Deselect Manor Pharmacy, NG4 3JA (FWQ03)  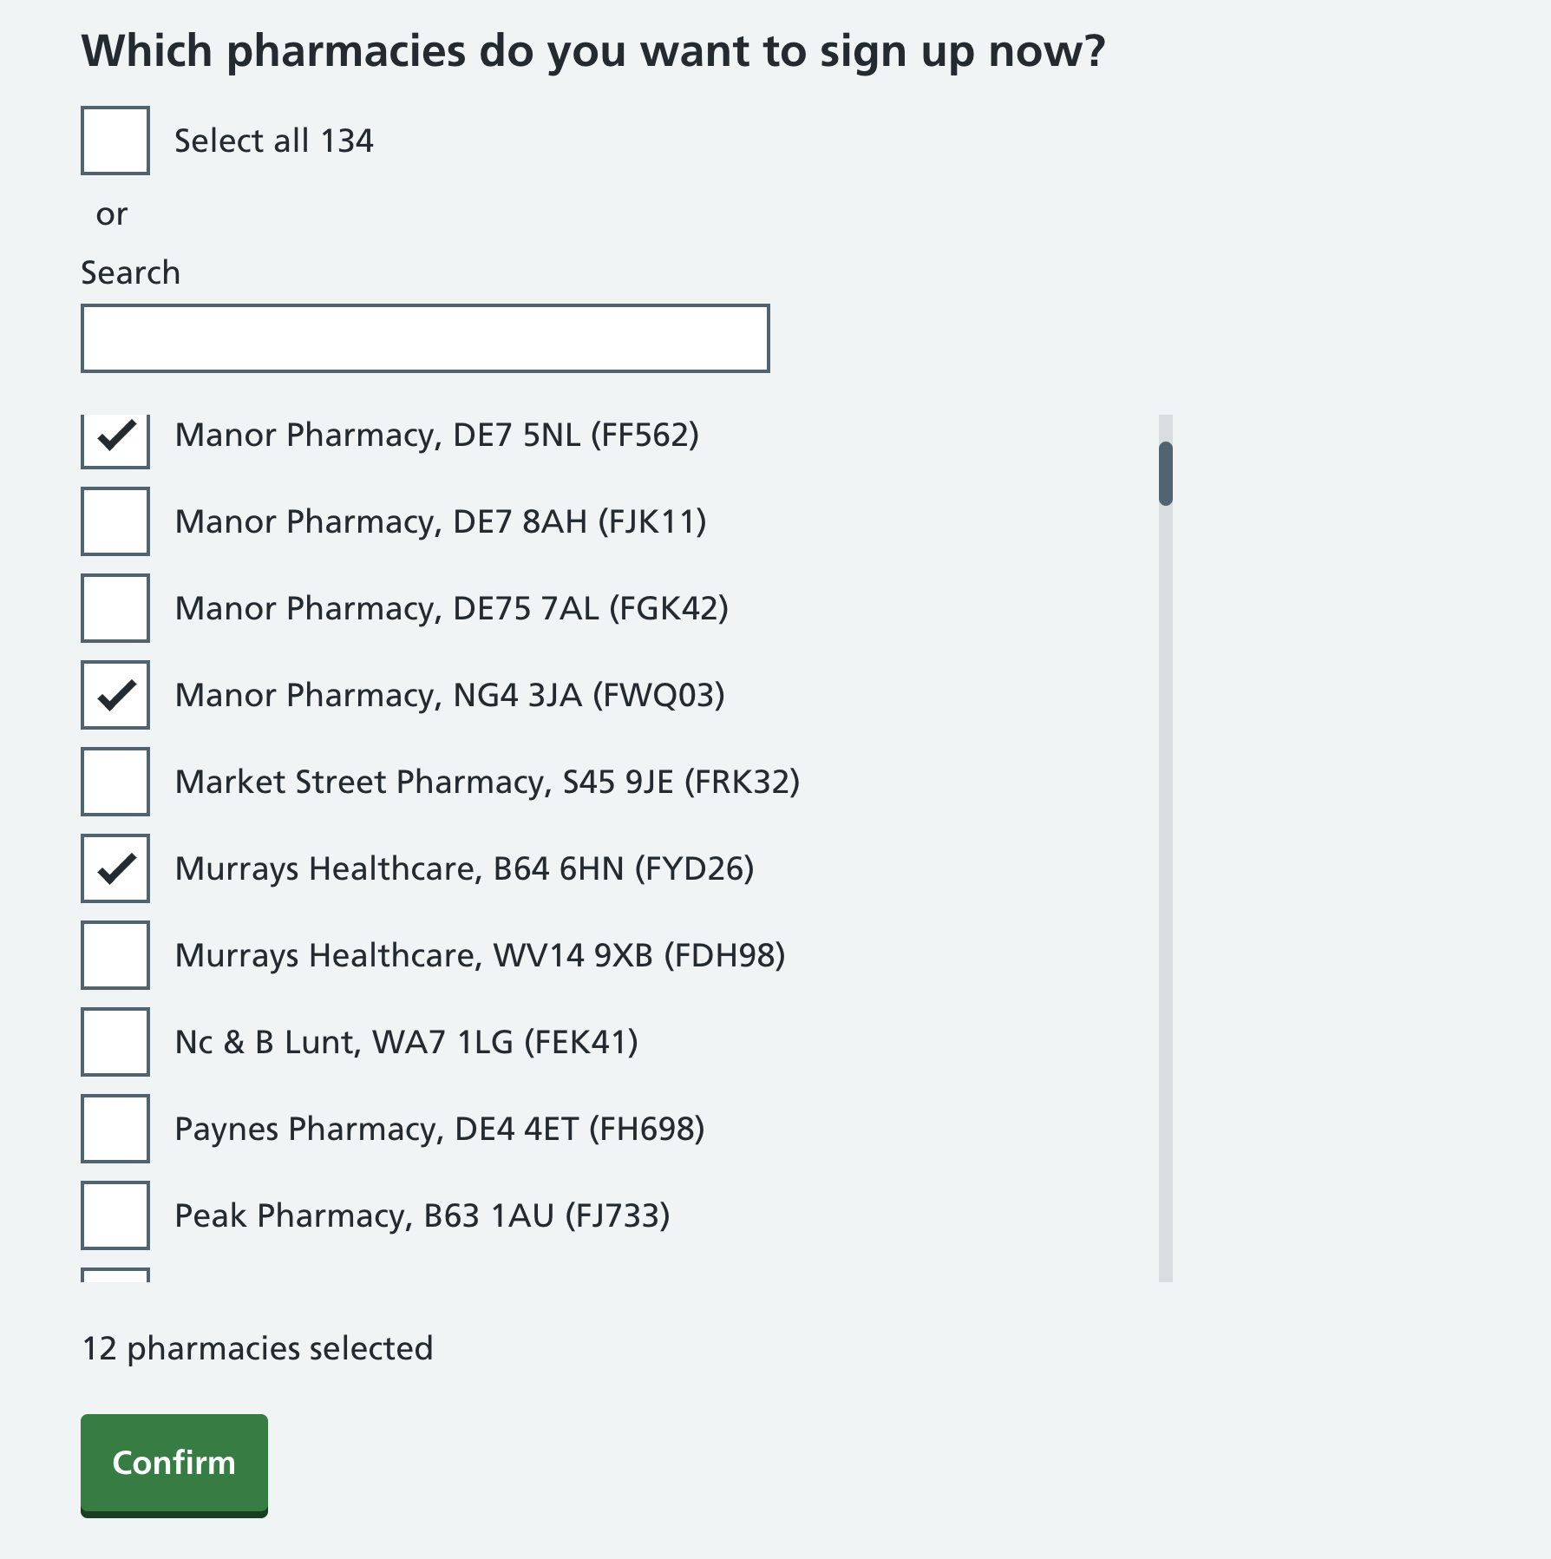(115, 696)
